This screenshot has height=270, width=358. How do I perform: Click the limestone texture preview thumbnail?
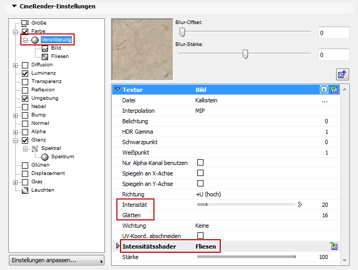pyautogui.click(x=142, y=50)
